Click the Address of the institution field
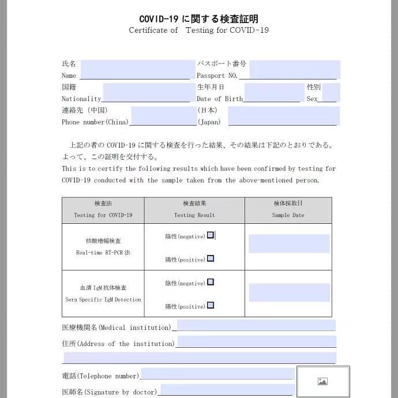The width and height of the screenshot is (398, 398). click(257, 341)
